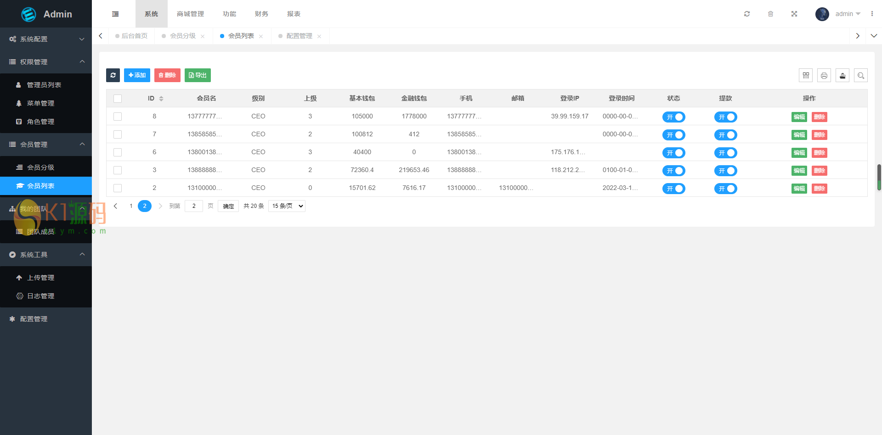Switch to the 配置管理 tab
The width and height of the screenshot is (882, 435).
[299, 36]
